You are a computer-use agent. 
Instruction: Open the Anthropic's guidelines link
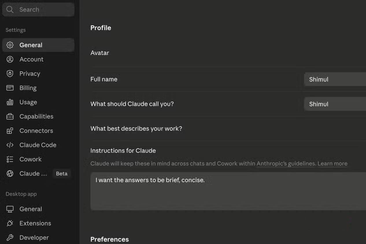(x=286, y=164)
